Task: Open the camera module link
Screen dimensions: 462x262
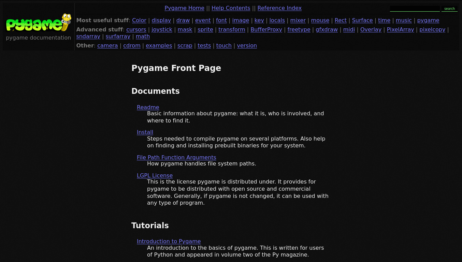Action: click(107, 46)
